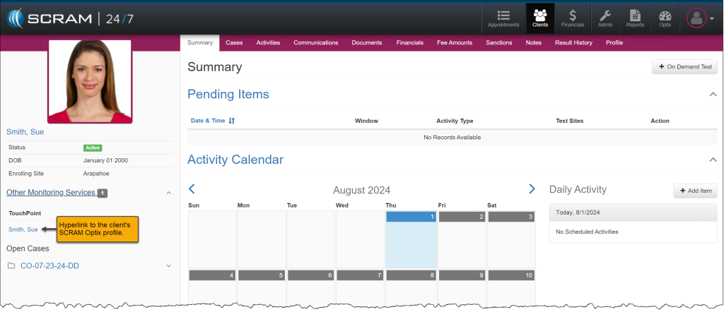Click the Add Item button
The image size is (724, 312).
click(695, 191)
